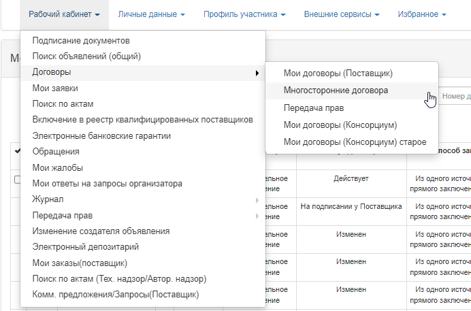Screen dimensions: 471x311
Task: Go to Поиск объявлений (общий)
Action: 86,56
